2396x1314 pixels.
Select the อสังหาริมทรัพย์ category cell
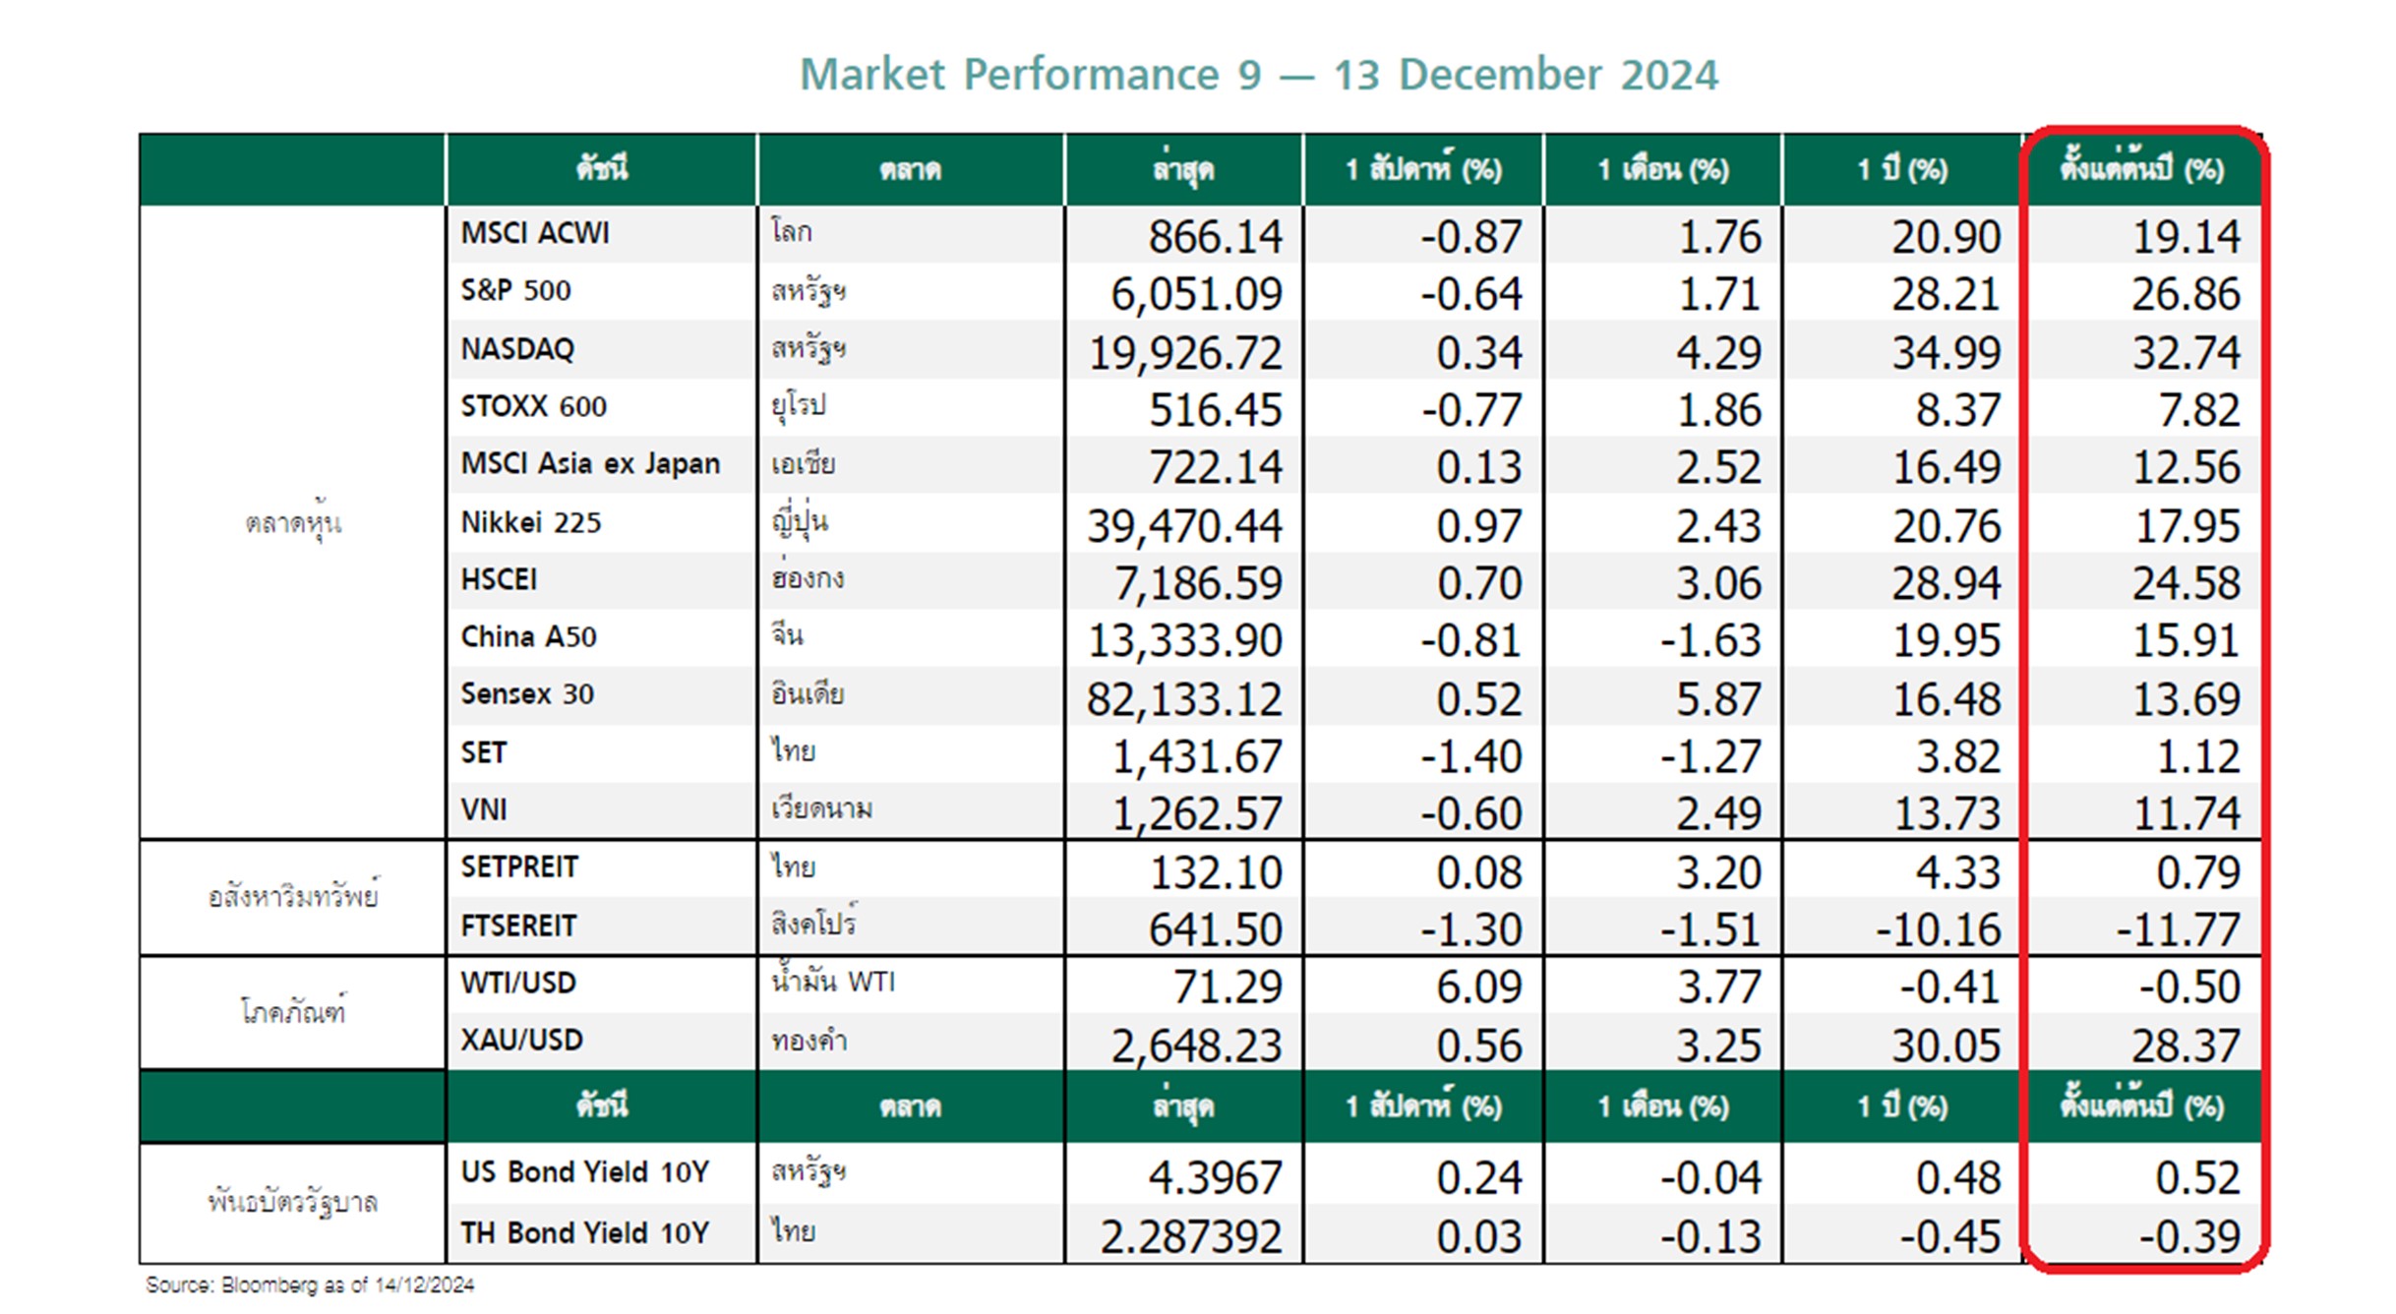point(293,897)
